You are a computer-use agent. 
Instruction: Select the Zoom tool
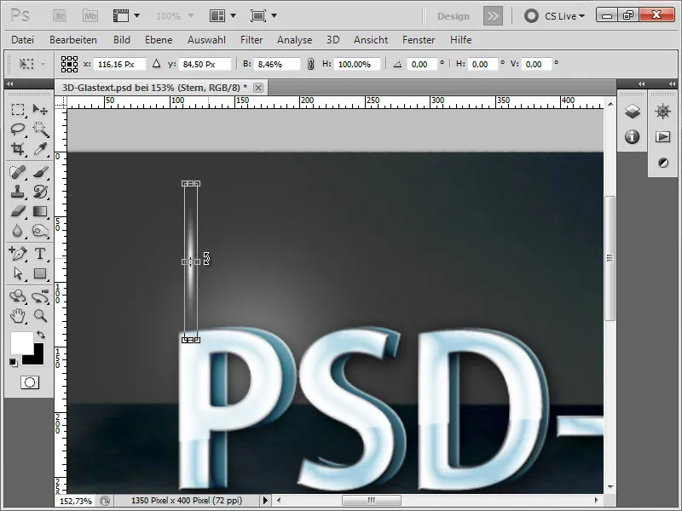tap(40, 316)
